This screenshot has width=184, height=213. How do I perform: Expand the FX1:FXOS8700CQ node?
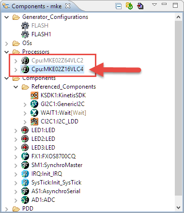[15, 157]
